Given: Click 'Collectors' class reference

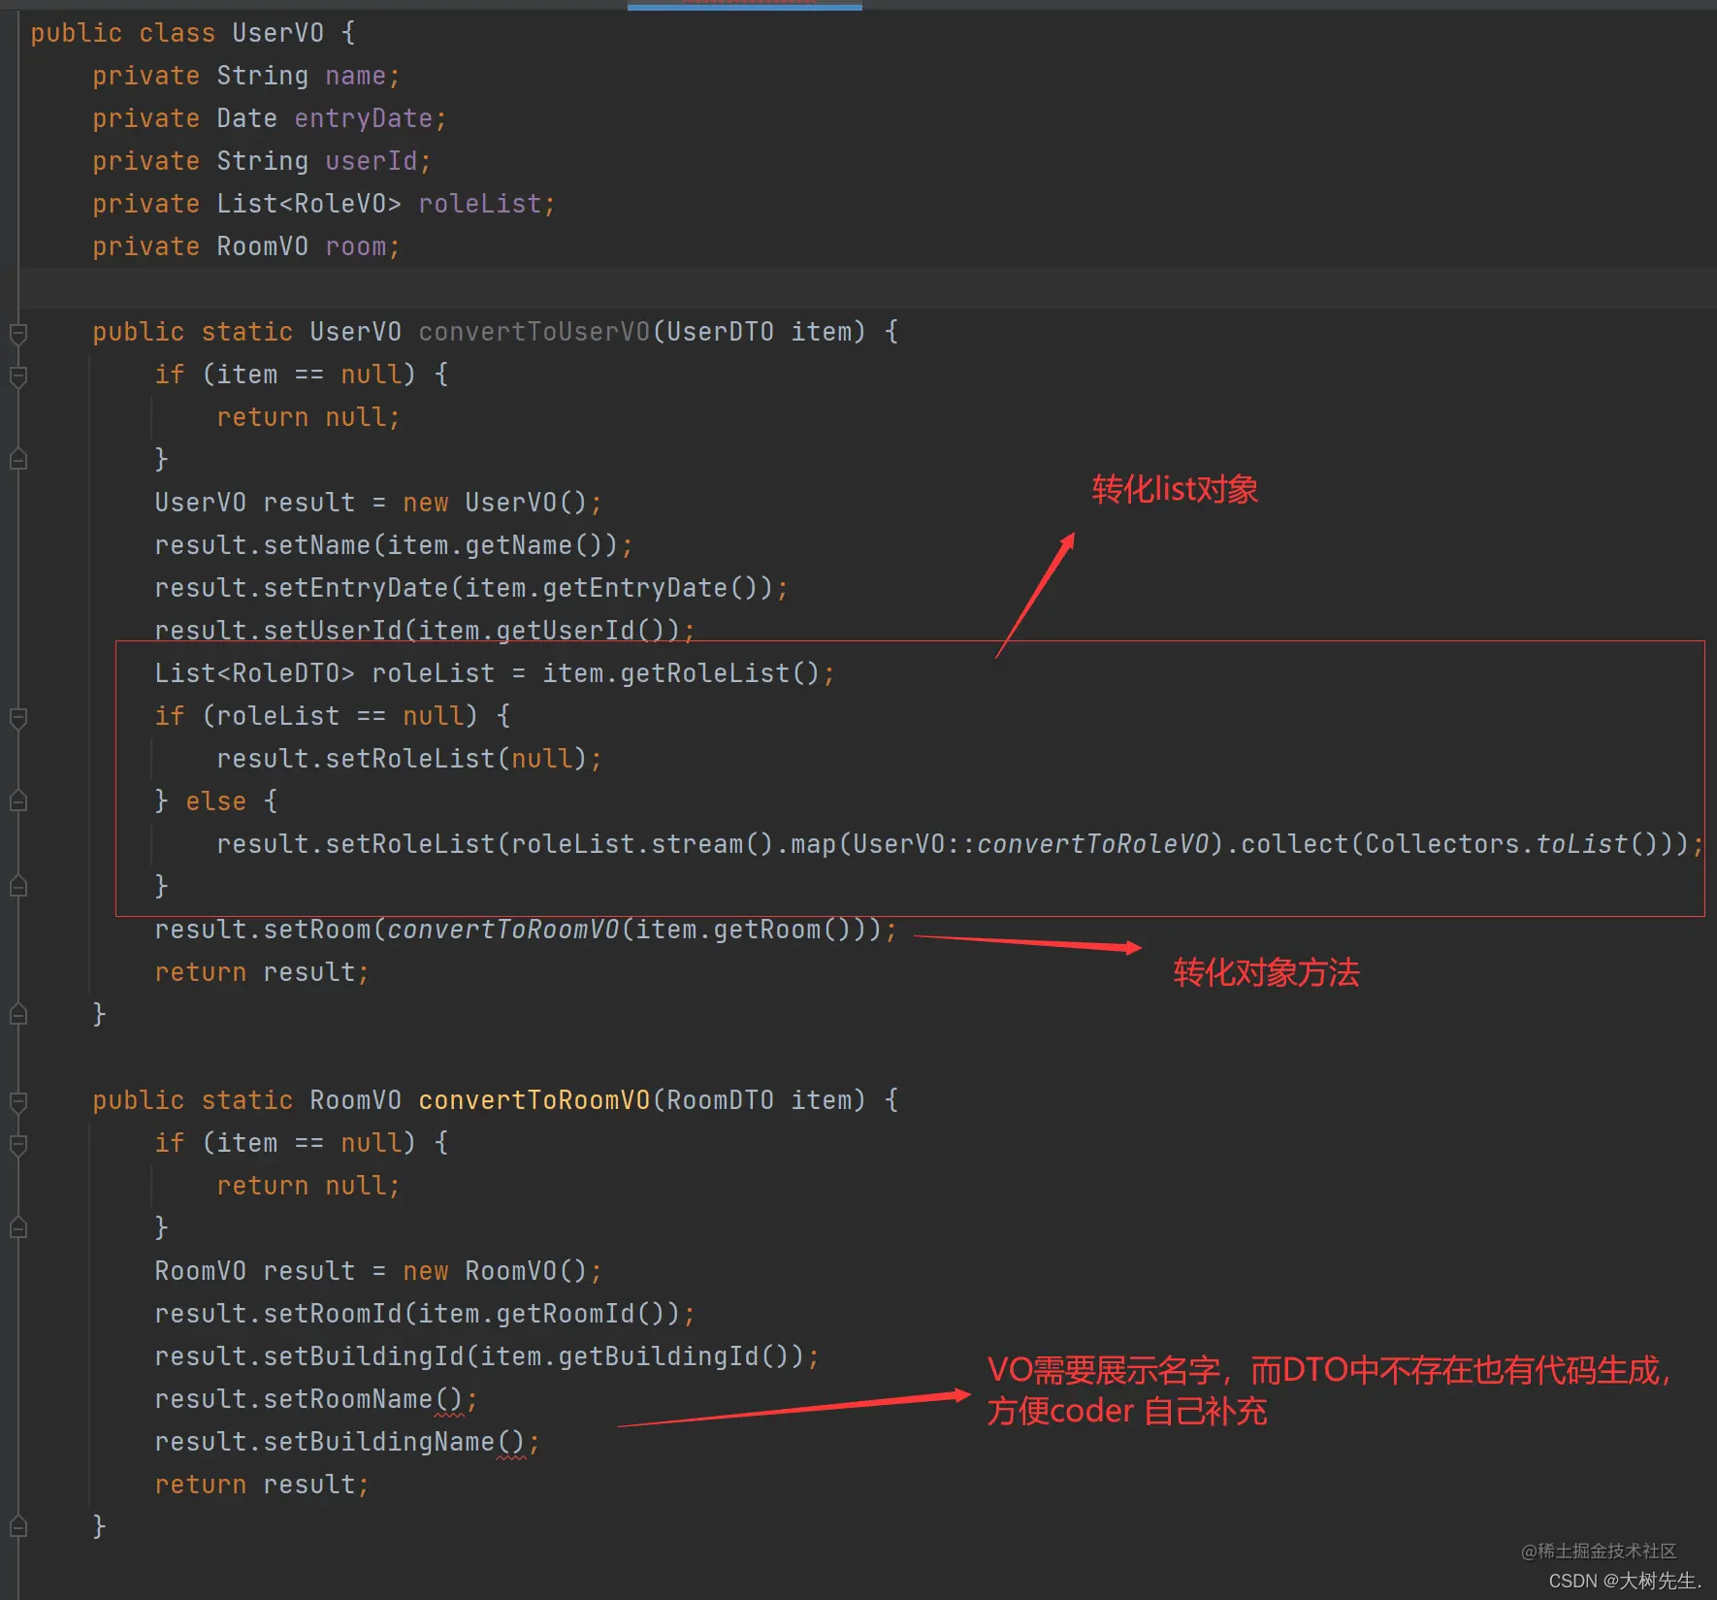Looking at the screenshot, I should click(x=1442, y=844).
